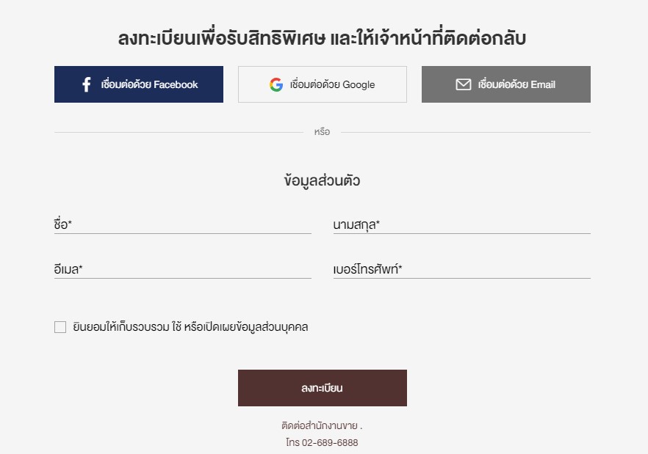The height and width of the screenshot is (454, 648).
Task: Click the envelope icon on Email button
Action: pos(463,84)
